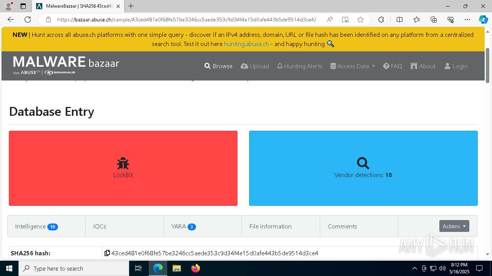View site information lock icon
492x276 pixels.
coord(48,20)
